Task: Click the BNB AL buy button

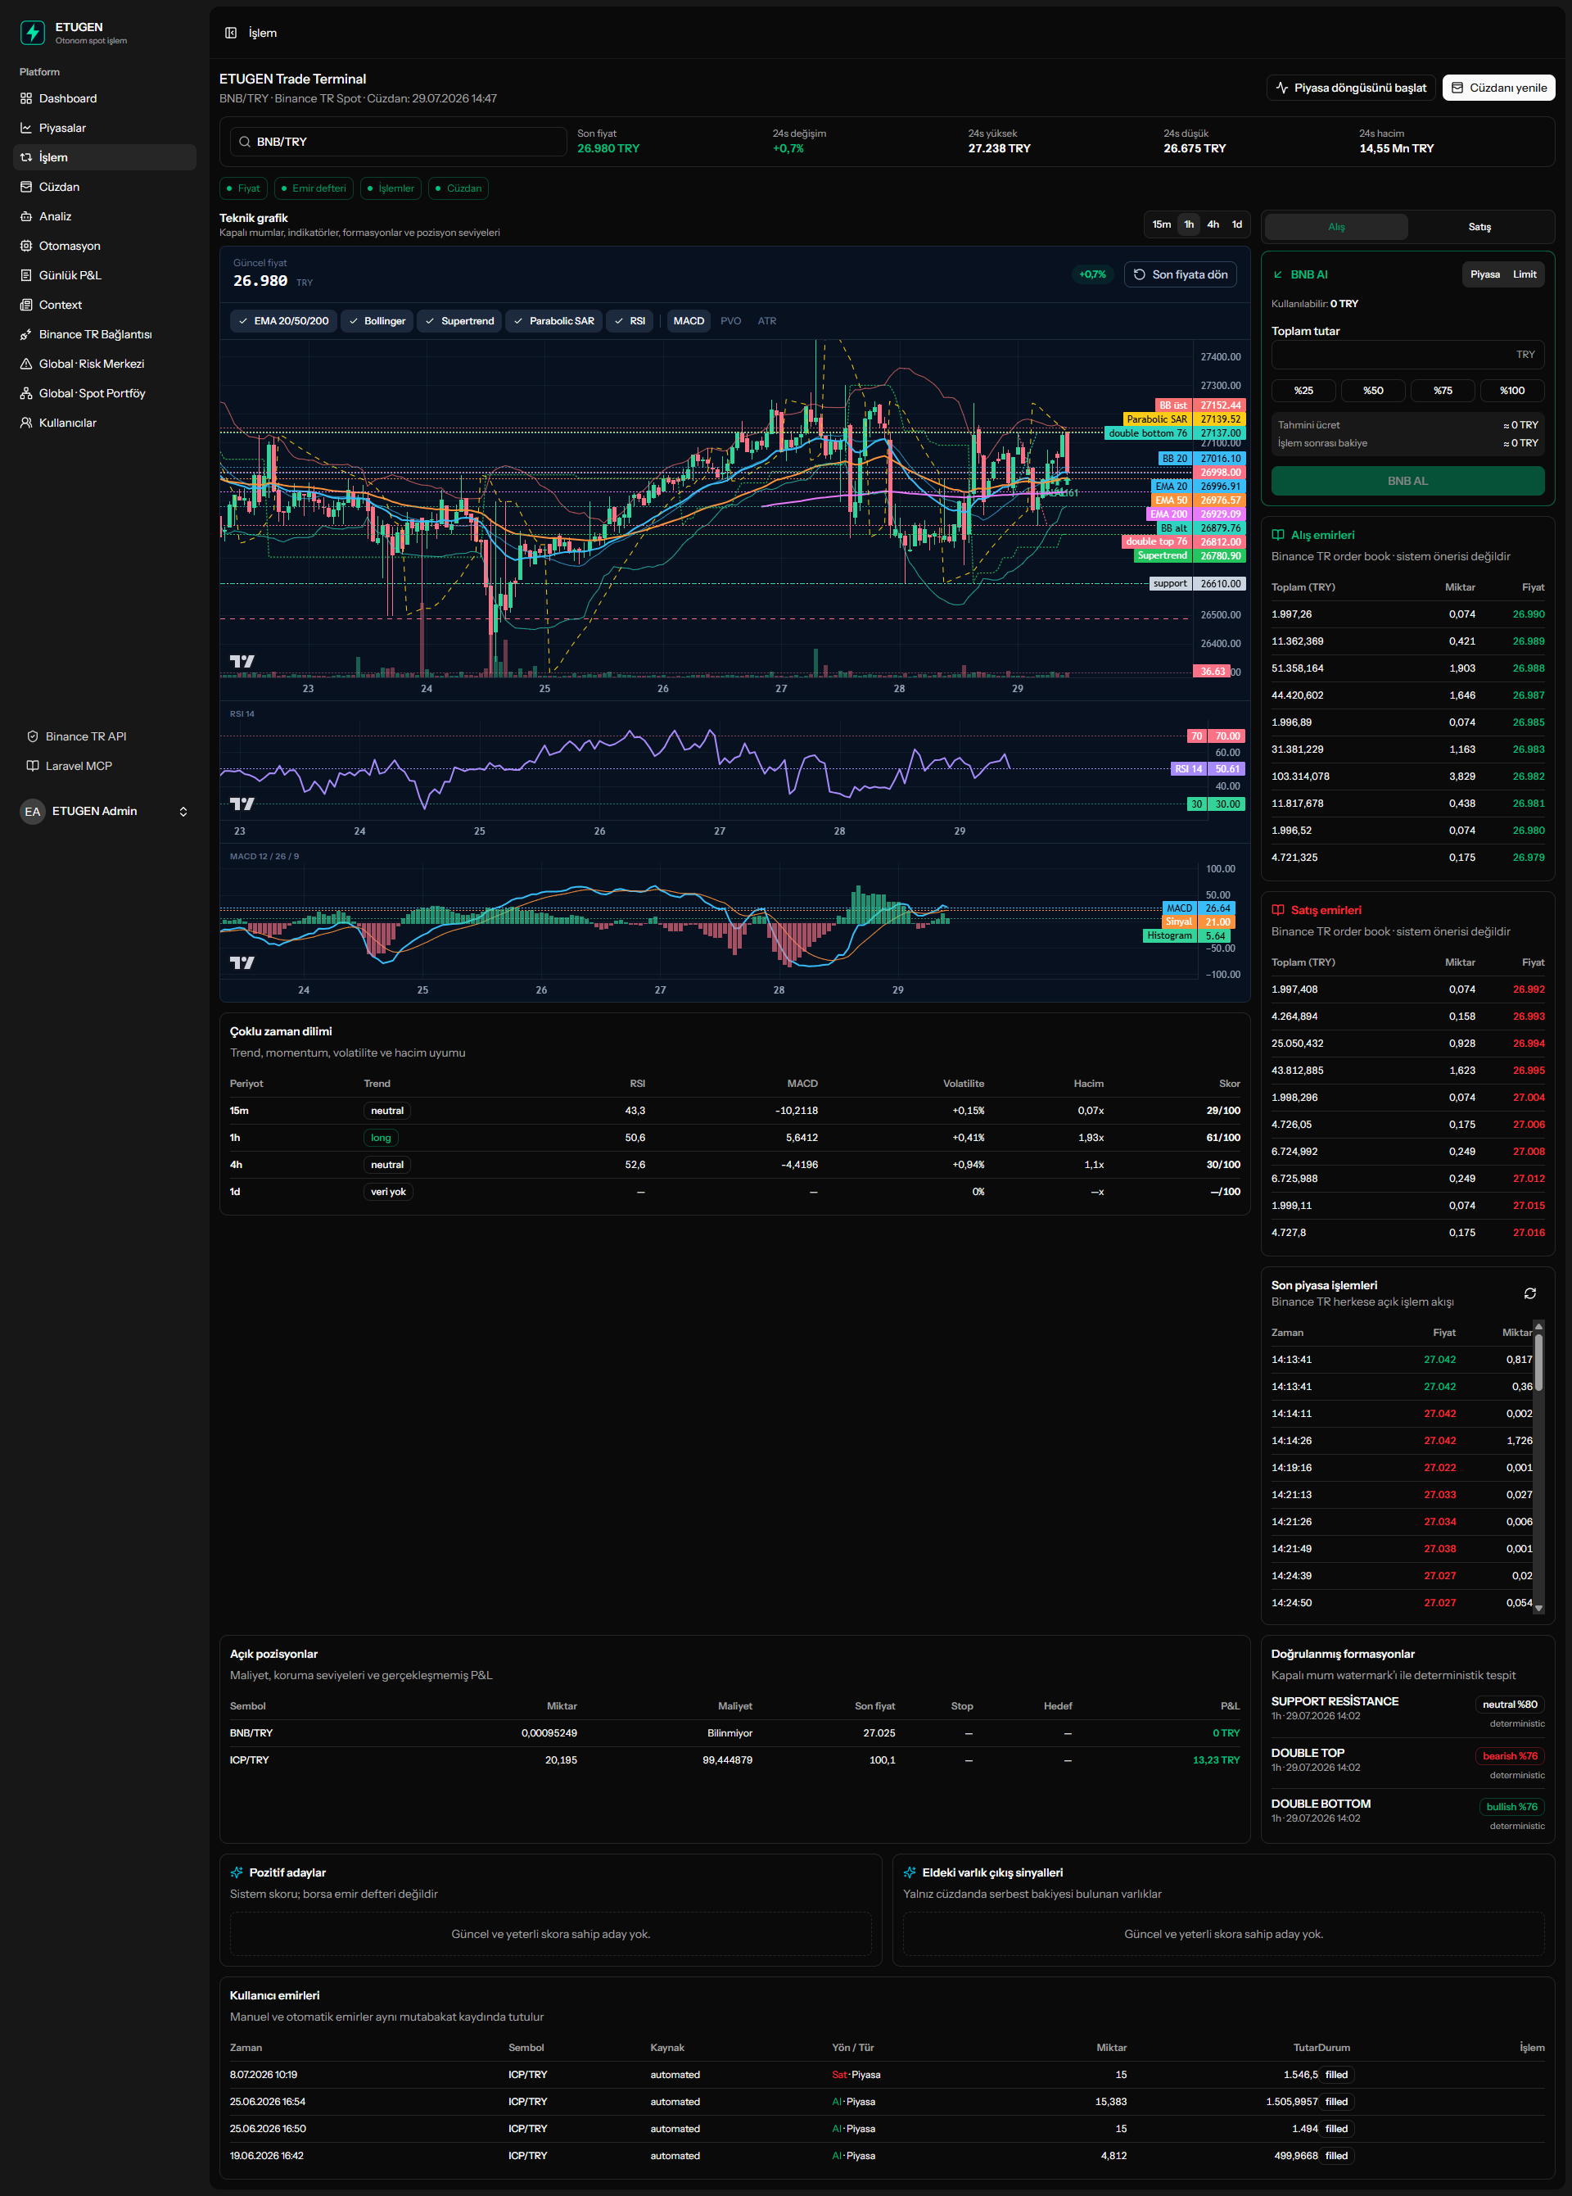Action: click(1407, 482)
